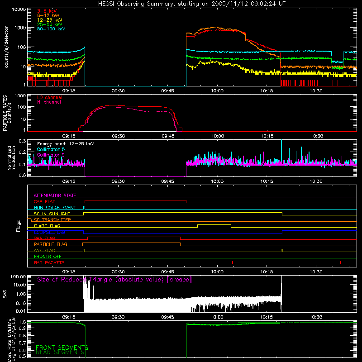Pick the green 25-50 keV legend entry
This screenshot has height=362, width=362.
coord(50,24)
